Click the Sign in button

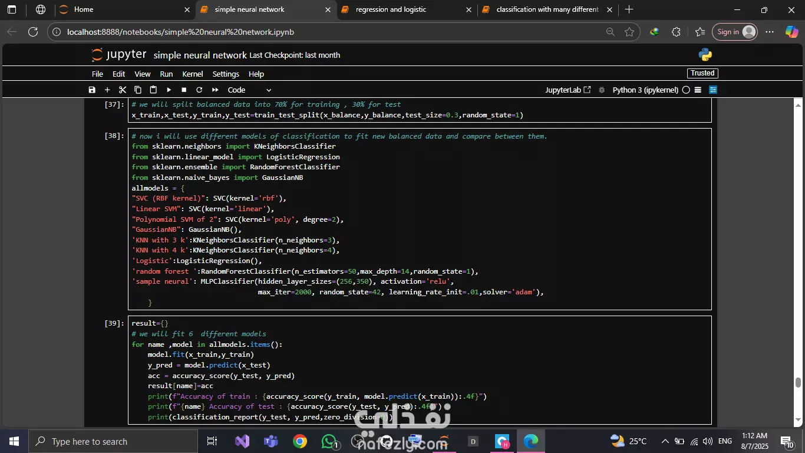pyautogui.click(x=734, y=32)
